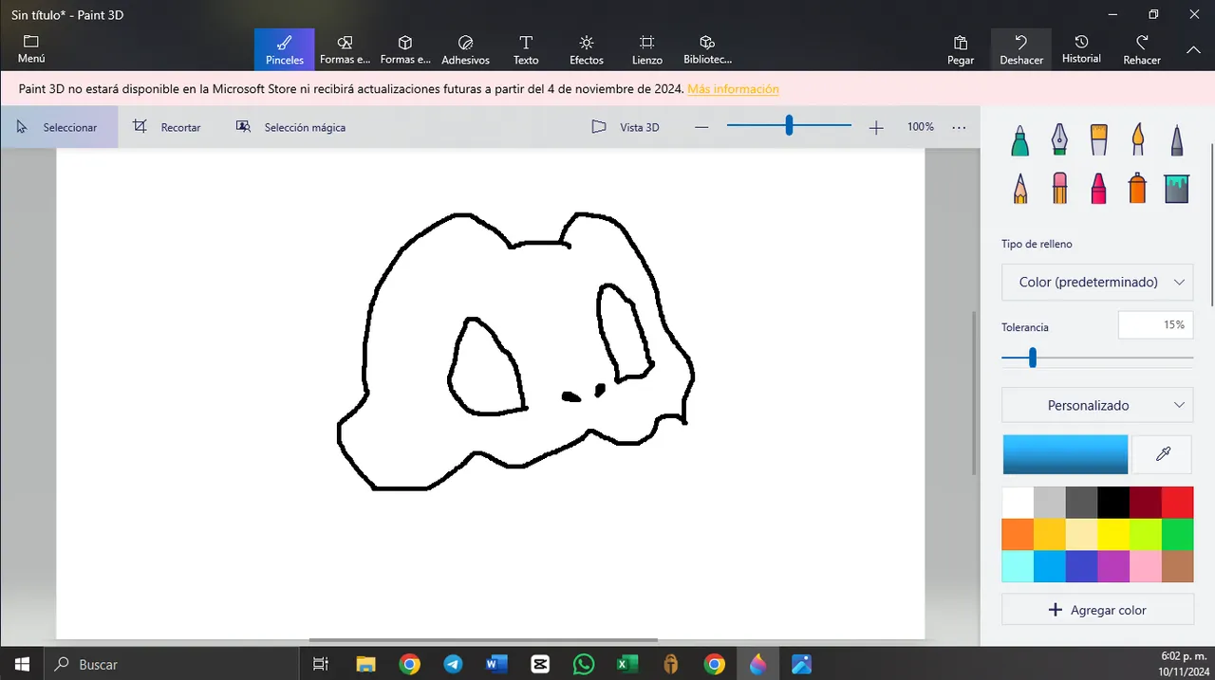Activate Selección mágica

point(290,127)
